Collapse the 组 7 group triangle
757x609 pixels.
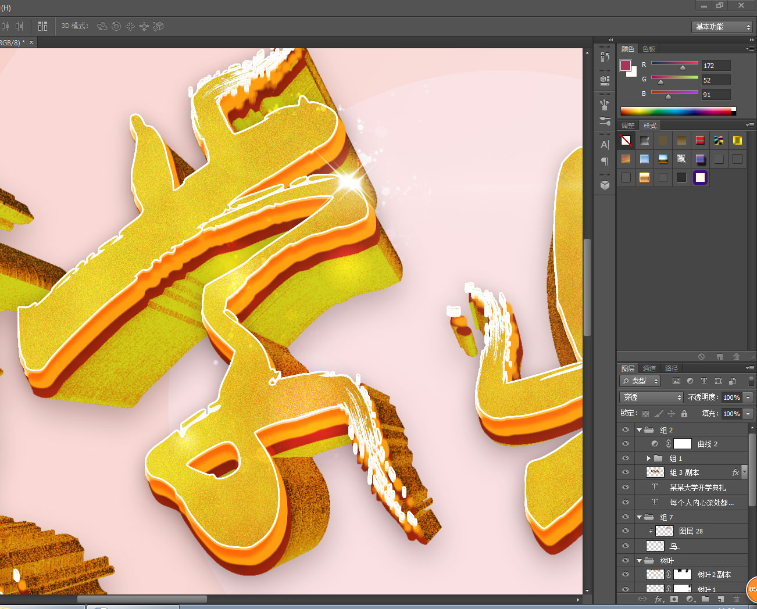(640, 517)
